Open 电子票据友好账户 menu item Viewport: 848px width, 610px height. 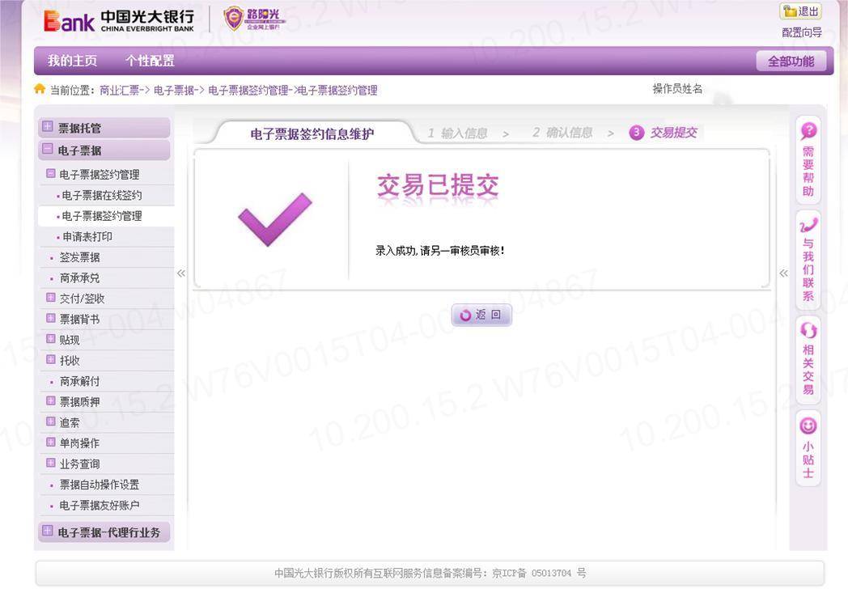tap(100, 505)
